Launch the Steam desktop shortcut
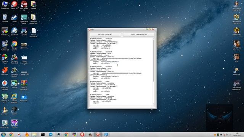 point(14,18)
